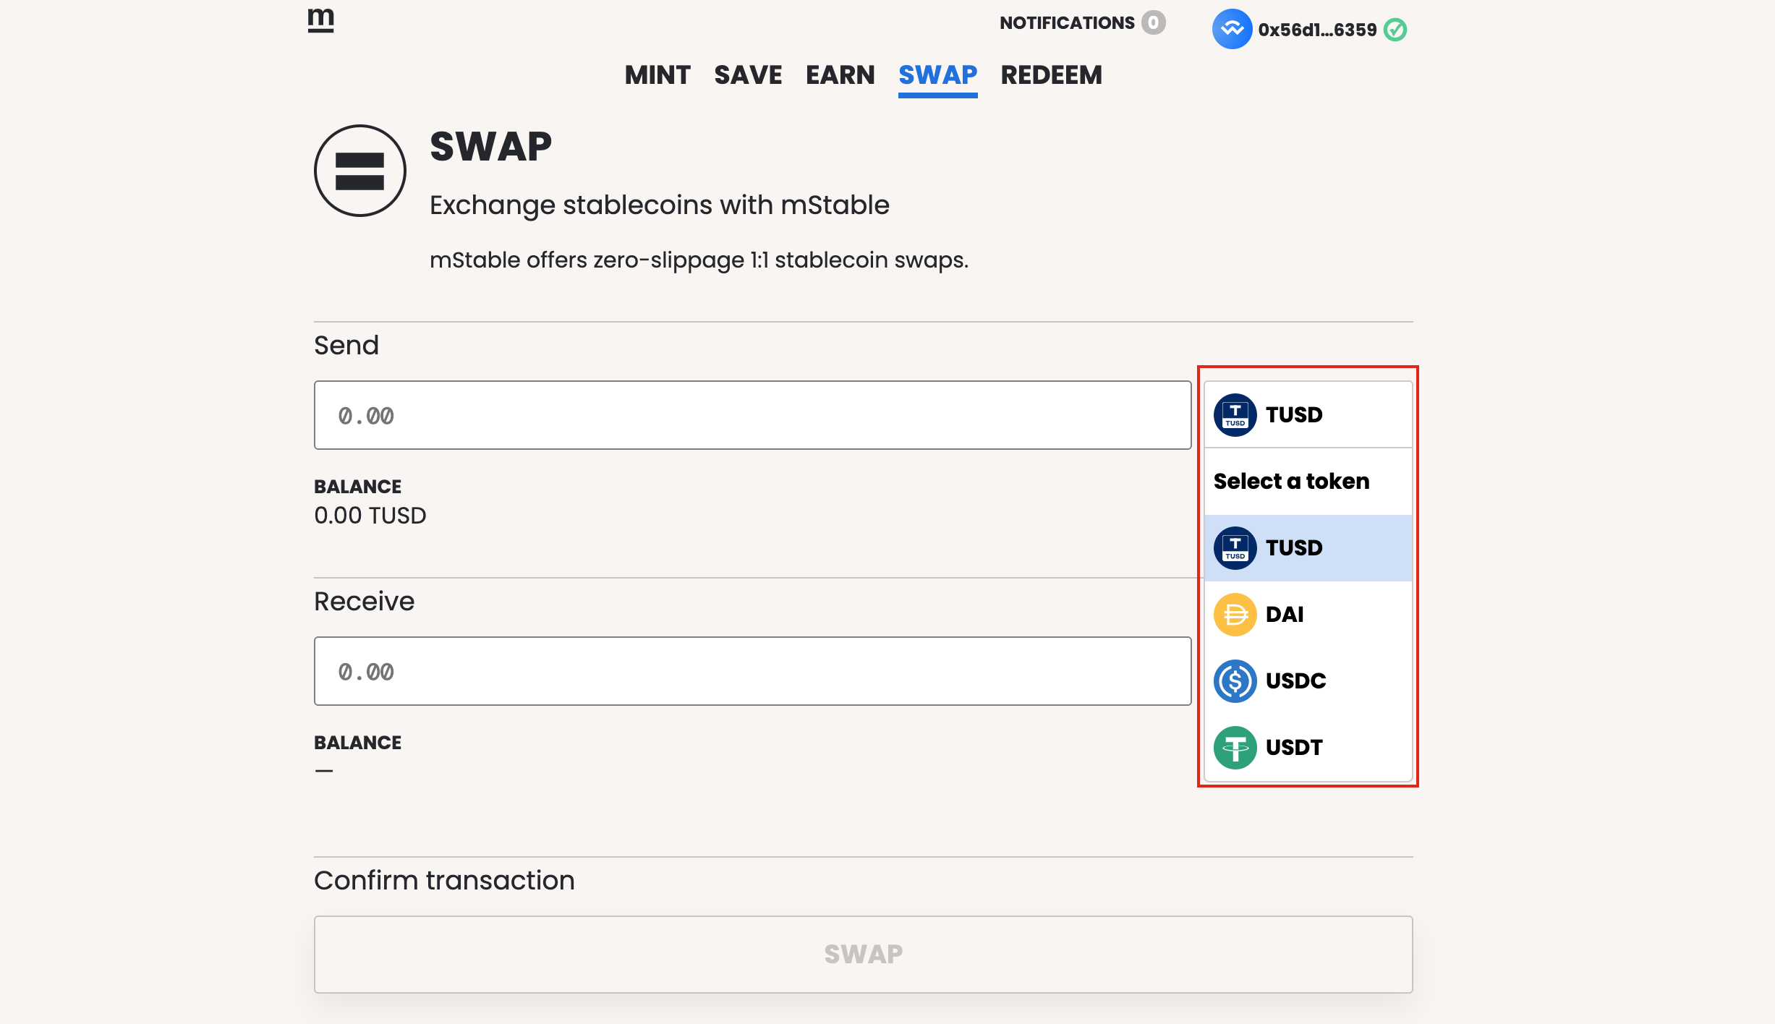Click the 0.00 TUSD balance value
Screen dimensions: 1775x1024
tap(370, 516)
